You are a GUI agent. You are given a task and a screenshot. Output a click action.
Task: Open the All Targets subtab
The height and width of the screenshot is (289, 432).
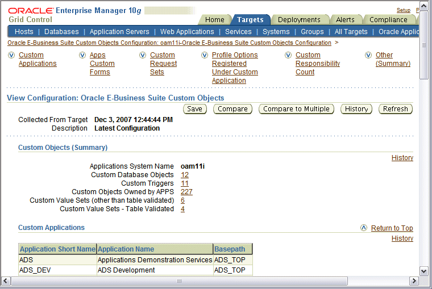(351, 32)
